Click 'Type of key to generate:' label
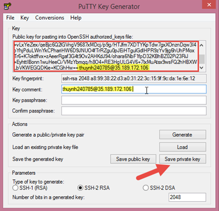Image resolution: width=219 pixels, height=211 pixels. [38, 181]
